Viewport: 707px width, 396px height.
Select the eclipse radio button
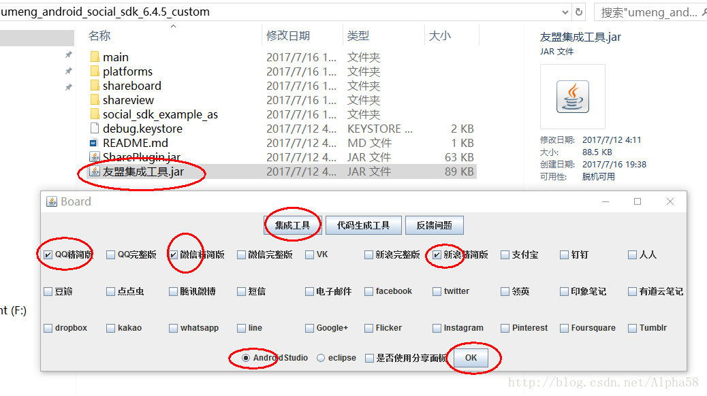(320, 358)
